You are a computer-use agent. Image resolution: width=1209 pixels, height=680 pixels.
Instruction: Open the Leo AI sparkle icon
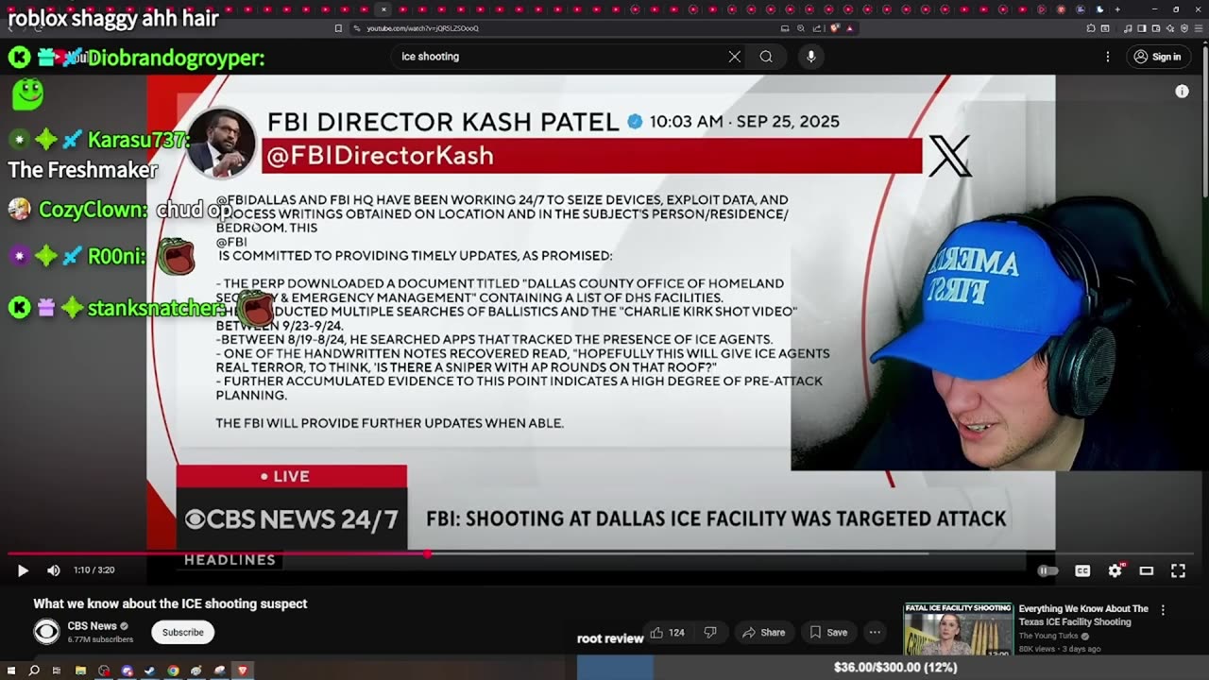(x=1170, y=28)
